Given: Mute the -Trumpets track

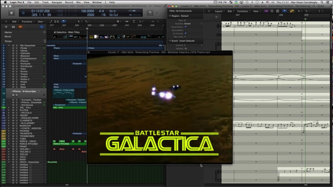Looking at the screenshot, I should tap(13, 64).
